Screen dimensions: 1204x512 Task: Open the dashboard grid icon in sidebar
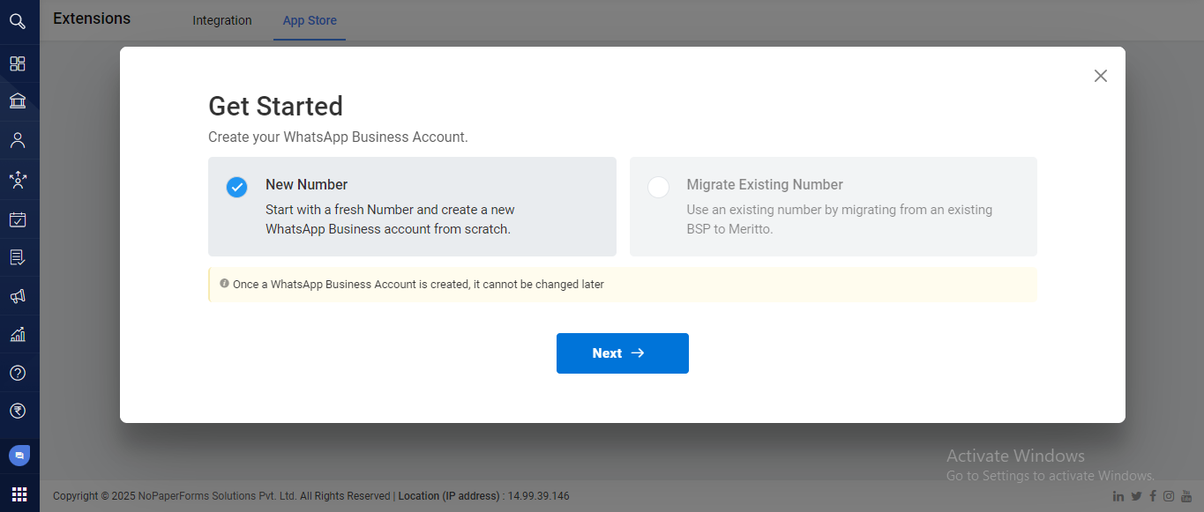click(x=18, y=63)
